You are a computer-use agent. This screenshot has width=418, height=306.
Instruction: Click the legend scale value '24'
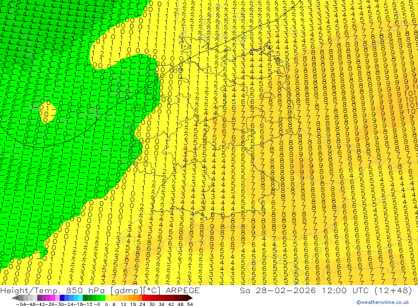click(143, 304)
